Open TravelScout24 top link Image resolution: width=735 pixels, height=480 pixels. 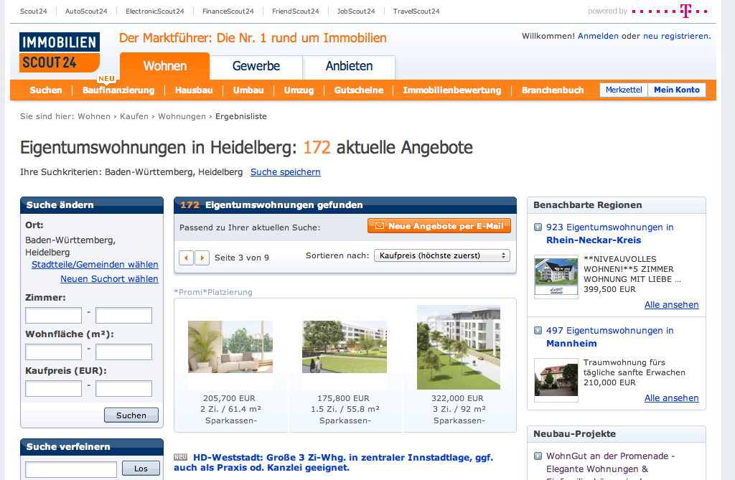click(416, 11)
